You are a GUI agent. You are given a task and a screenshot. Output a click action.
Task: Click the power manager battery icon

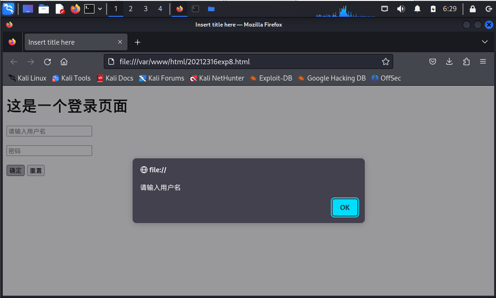point(433,9)
